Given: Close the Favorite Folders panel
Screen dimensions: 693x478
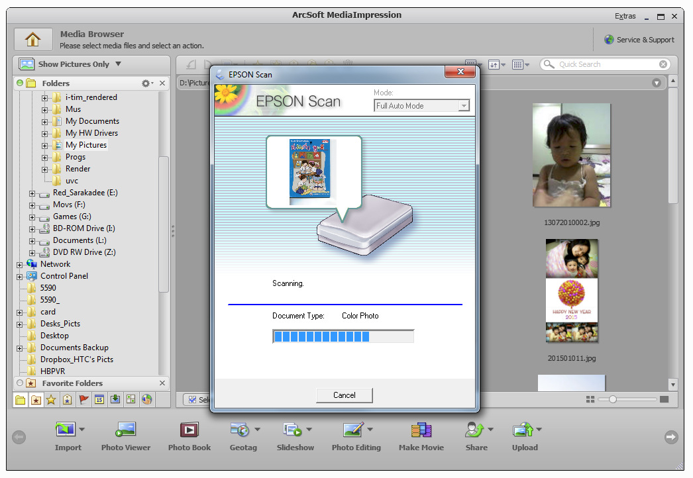Looking at the screenshot, I should pos(162,383).
